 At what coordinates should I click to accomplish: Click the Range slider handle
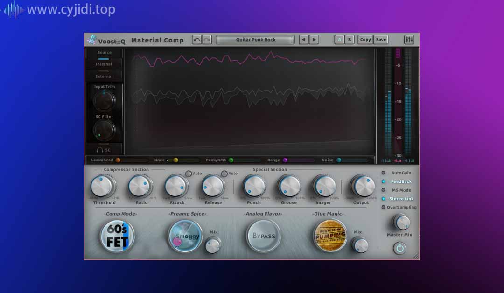point(285,160)
